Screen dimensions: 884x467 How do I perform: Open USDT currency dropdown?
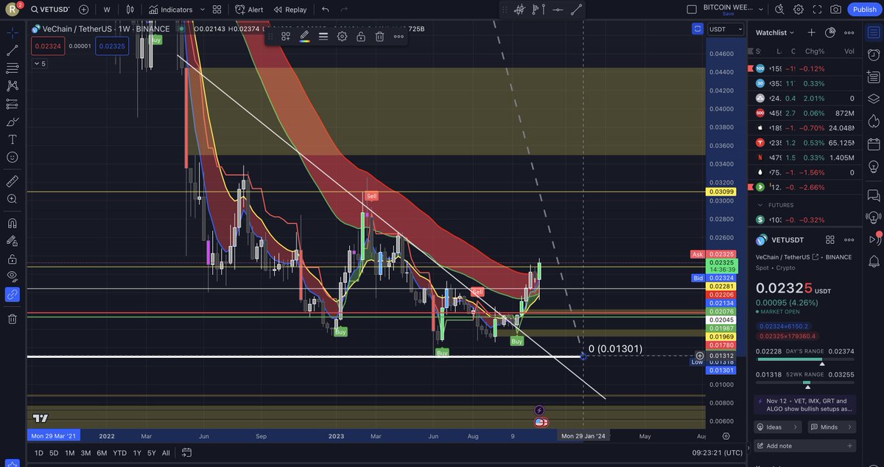click(x=725, y=29)
